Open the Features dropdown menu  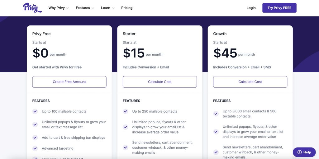point(85,8)
